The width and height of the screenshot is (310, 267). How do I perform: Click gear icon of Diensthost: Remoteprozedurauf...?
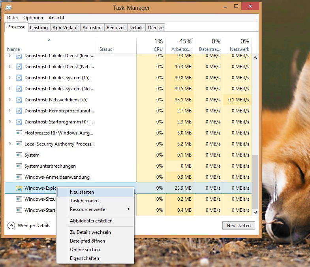pos(19,111)
